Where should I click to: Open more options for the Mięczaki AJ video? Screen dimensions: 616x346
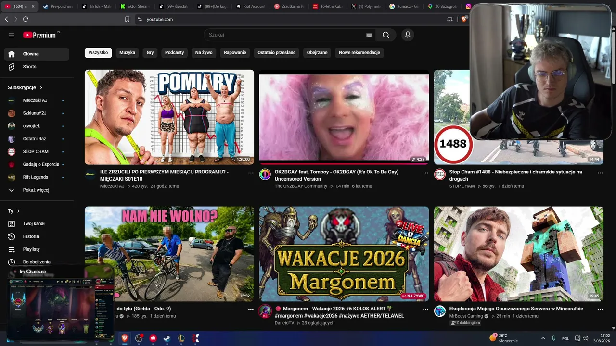pos(251,173)
